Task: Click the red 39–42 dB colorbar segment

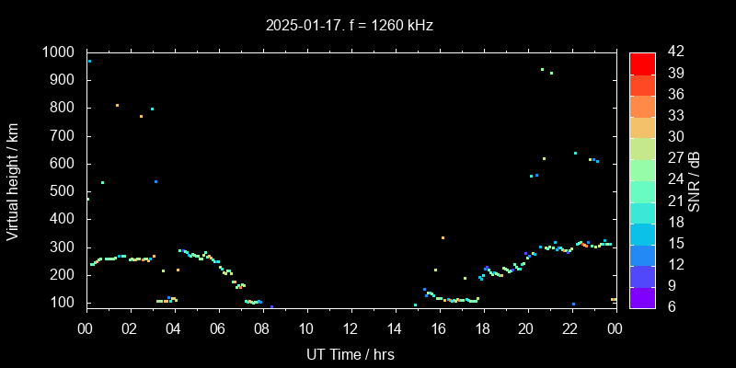Action: [642, 63]
